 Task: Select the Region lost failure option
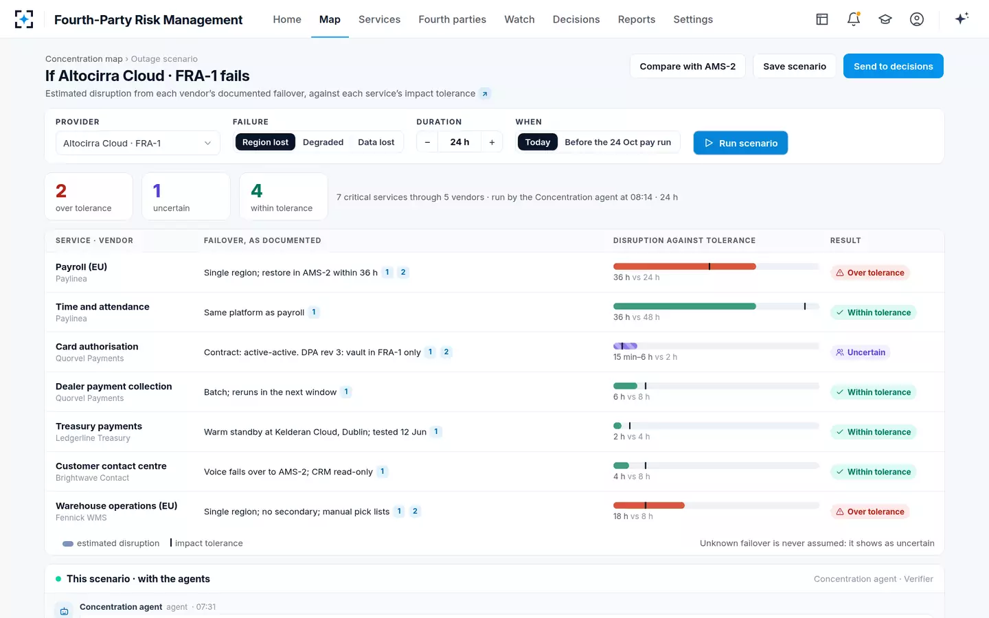click(265, 142)
